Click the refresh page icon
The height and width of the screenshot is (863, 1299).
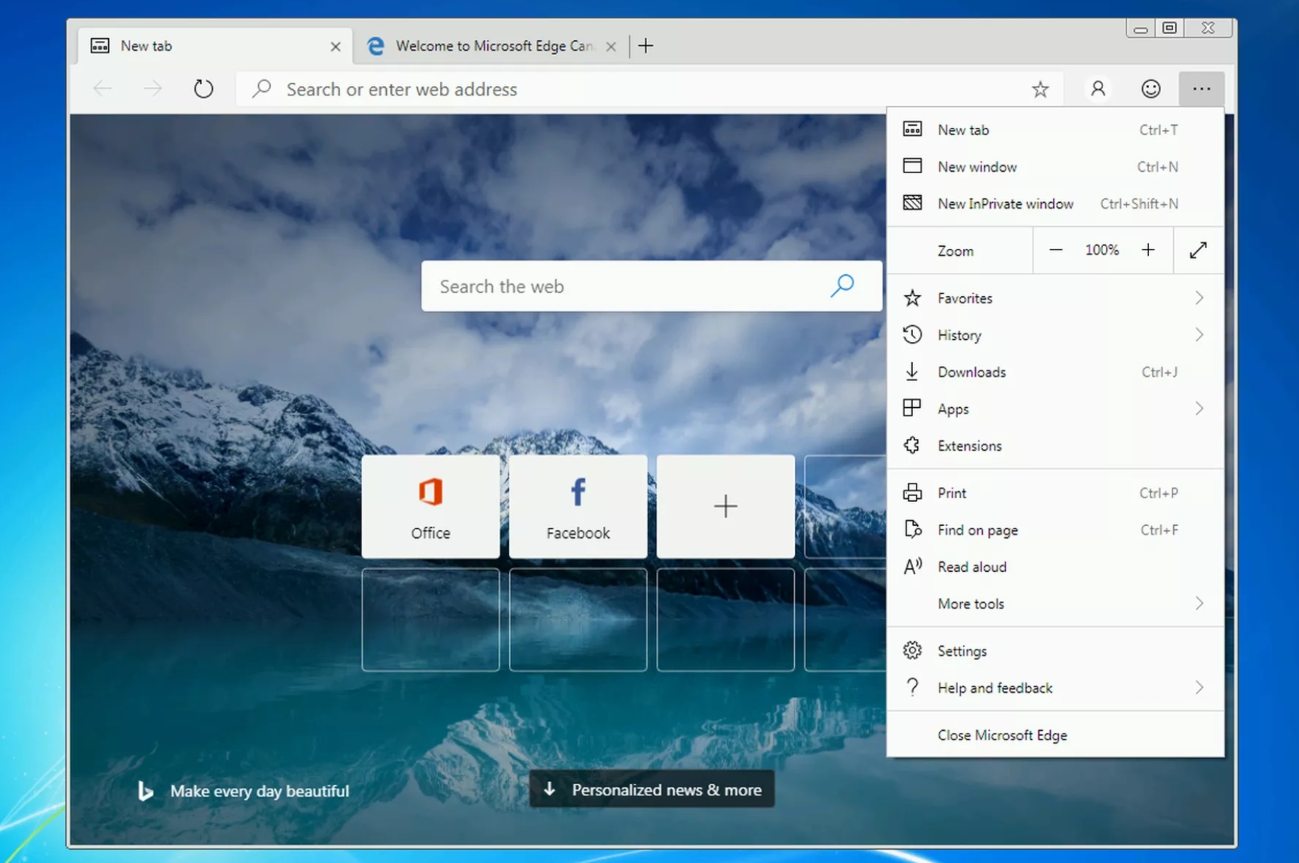203,89
